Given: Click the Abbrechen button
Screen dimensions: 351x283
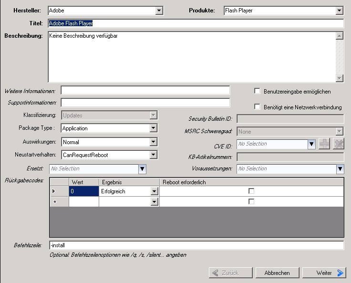Looking at the screenshot, I should (x=277, y=273).
